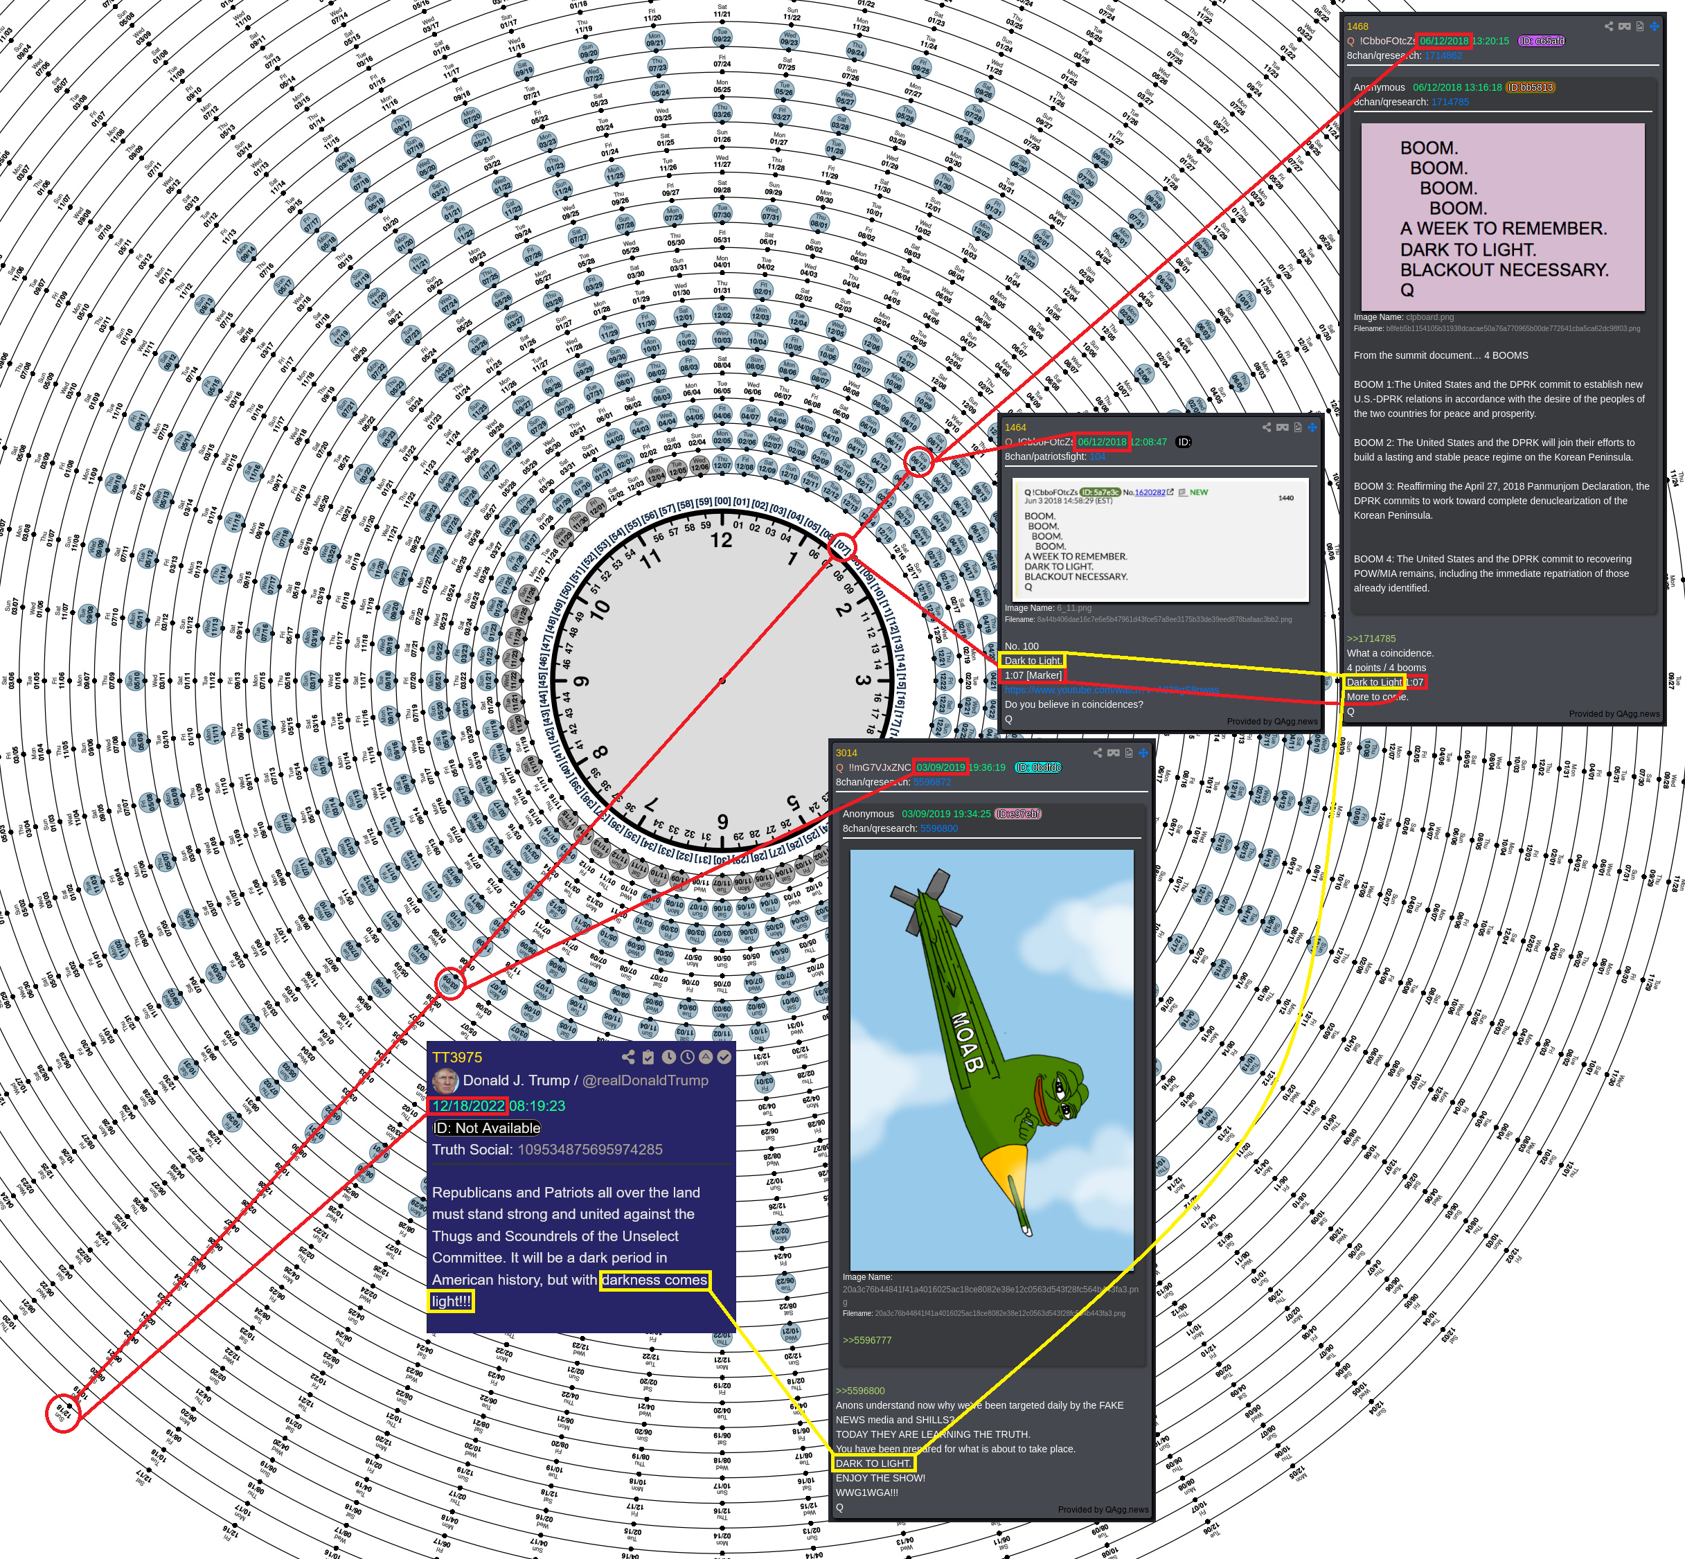Click post number 3014
The width and height of the screenshot is (1685, 1559).
pyautogui.click(x=846, y=754)
